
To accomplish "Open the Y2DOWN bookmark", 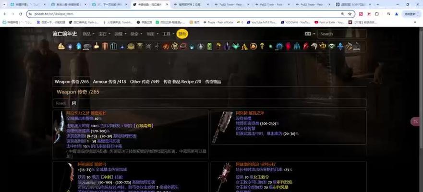I will click(x=295, y=23).
